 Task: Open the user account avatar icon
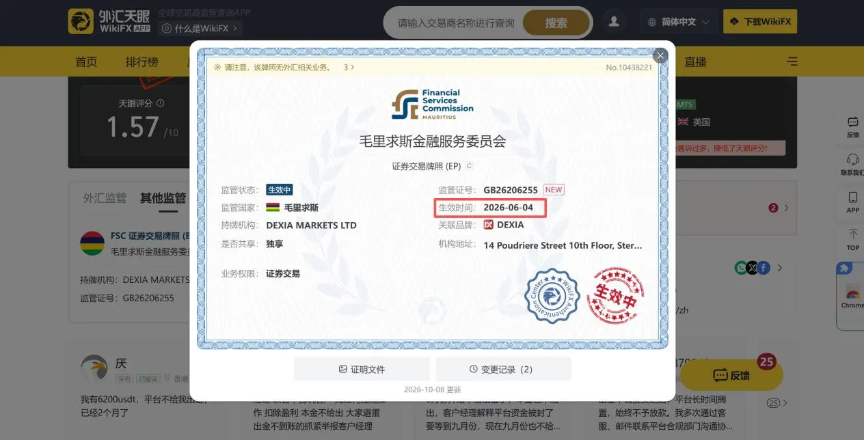614,22
